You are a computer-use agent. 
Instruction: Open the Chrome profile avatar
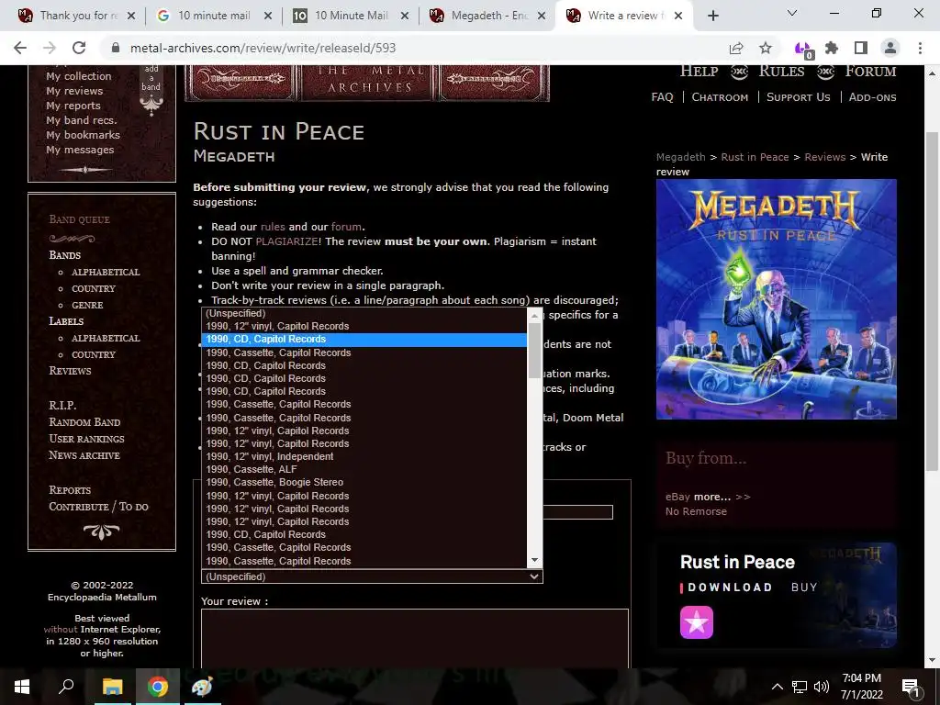(x=890, y=48)
